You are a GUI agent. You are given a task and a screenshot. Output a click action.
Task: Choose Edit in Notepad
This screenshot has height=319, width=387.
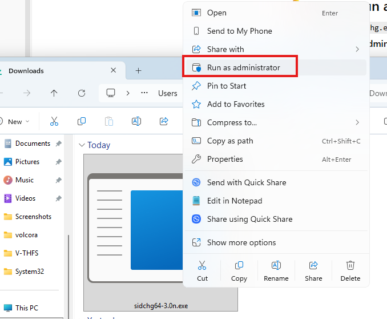coord(276,201)
